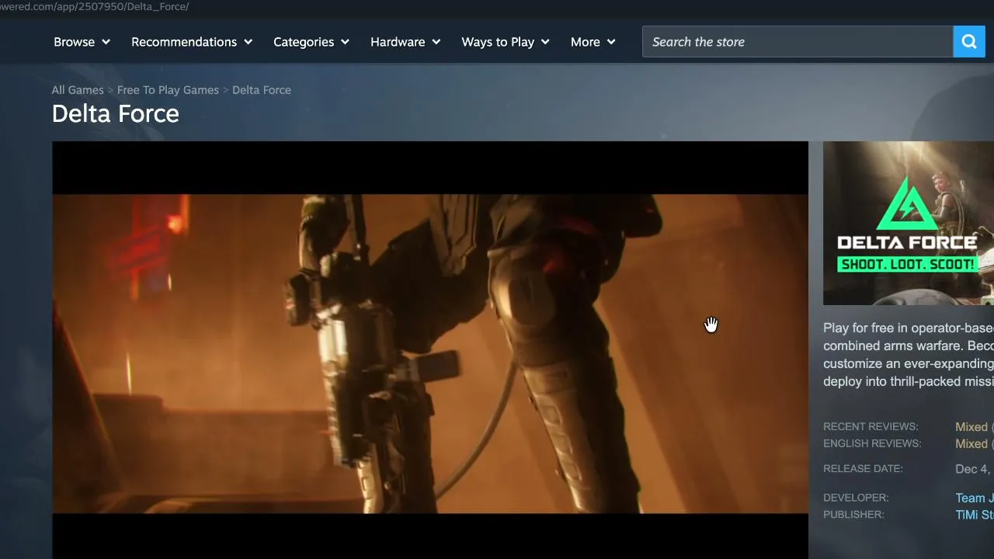994x559 pixels.
Task: Open Free To Play Games breadcrumb
Action: point(168,90)
